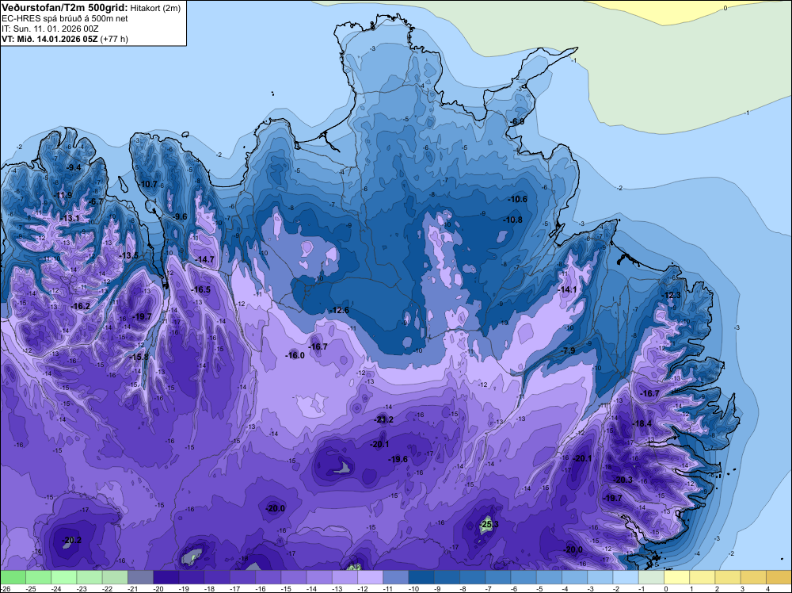Click the -13.1 temperature value on the map

pos(70,218)
